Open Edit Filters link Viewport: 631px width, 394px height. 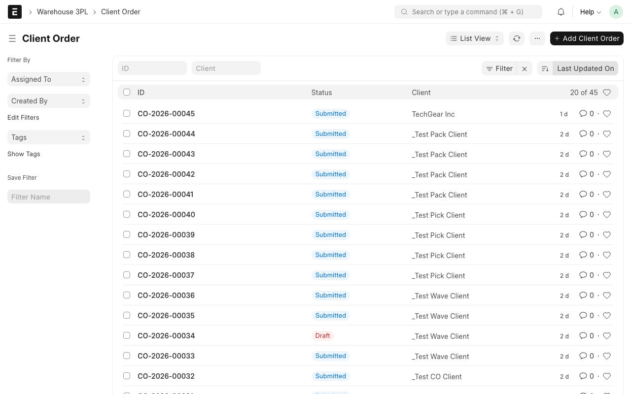pos(23,117)
